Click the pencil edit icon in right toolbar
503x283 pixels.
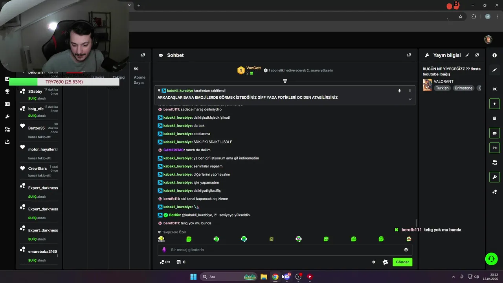coord(494,70)
